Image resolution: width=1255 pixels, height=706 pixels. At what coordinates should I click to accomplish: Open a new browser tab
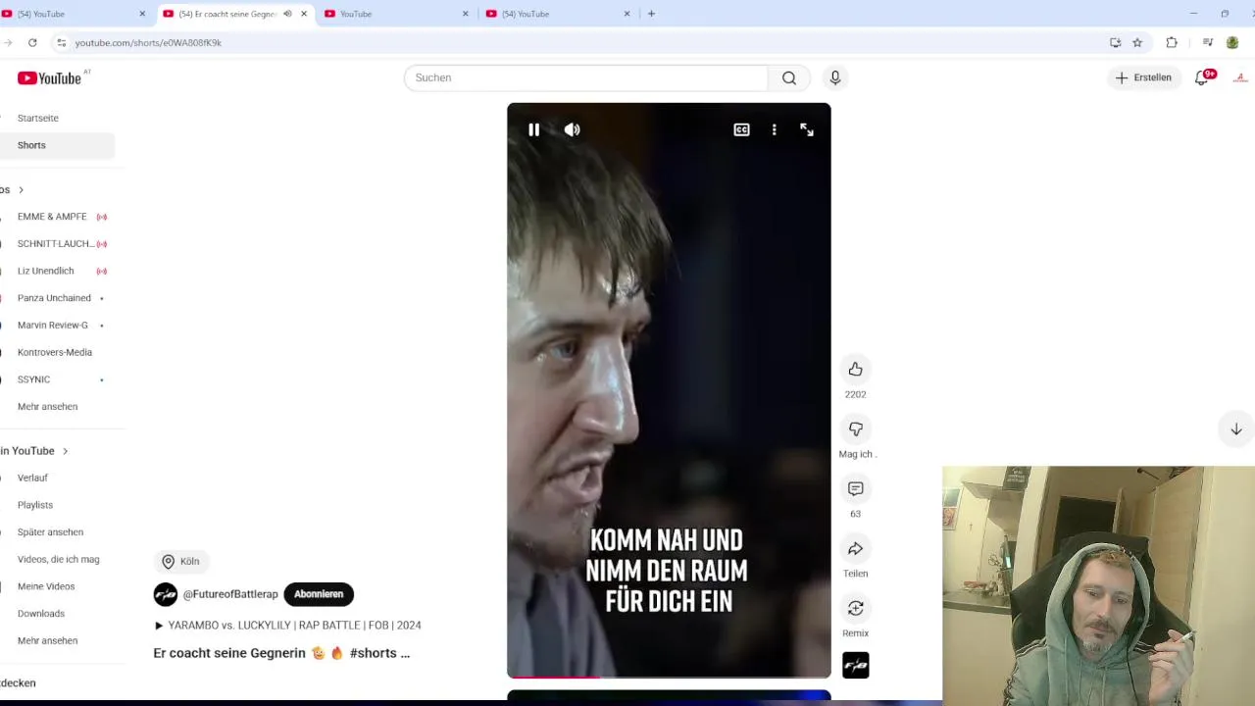coord(651,14)
